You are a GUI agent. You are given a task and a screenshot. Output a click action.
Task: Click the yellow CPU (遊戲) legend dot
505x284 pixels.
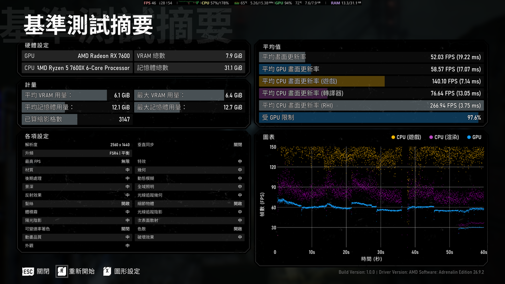click(393, 137)
